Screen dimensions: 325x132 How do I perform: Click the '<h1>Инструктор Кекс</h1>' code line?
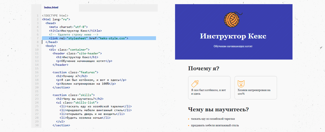[77, 57]
